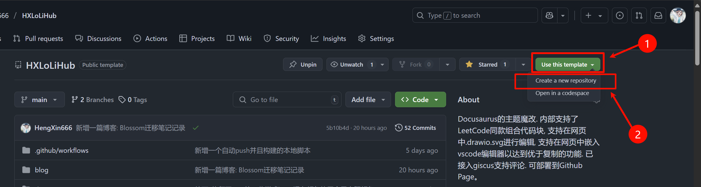Screen dimensions: 701x187
Task: Open the HengXin666 author link
Action: click(x=53, y=128)
